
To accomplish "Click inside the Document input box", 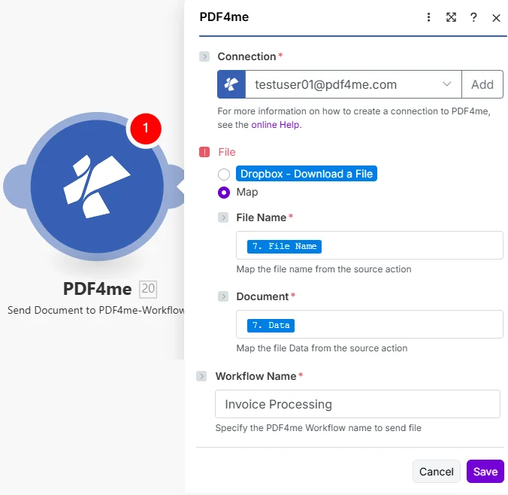I will click(x=369, y=324).
